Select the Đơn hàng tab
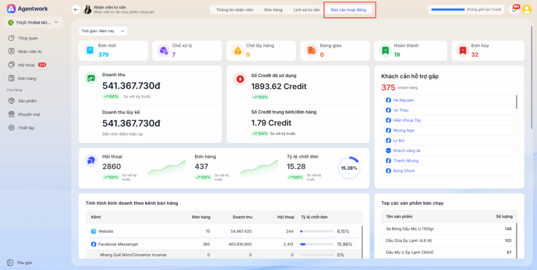 [x=274, y=9]
